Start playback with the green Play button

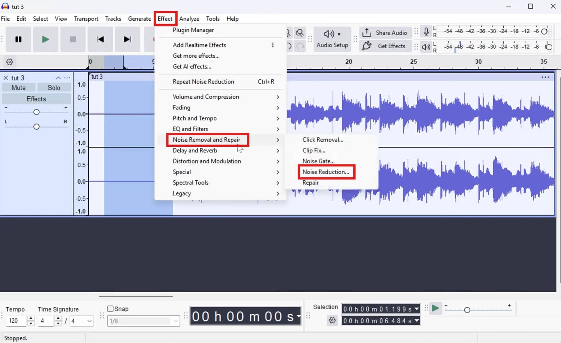pyautogui.click(x=46, y=39)
